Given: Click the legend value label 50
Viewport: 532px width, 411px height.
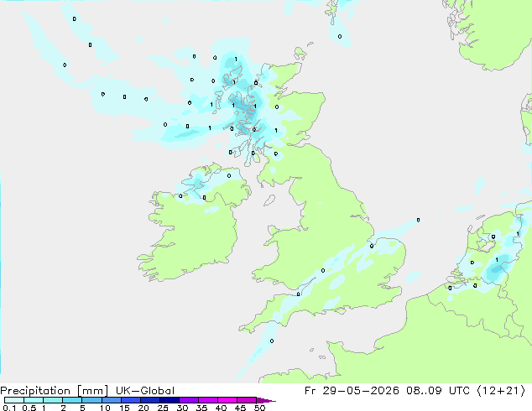Looking at the screenshot, I should [259, 408].
